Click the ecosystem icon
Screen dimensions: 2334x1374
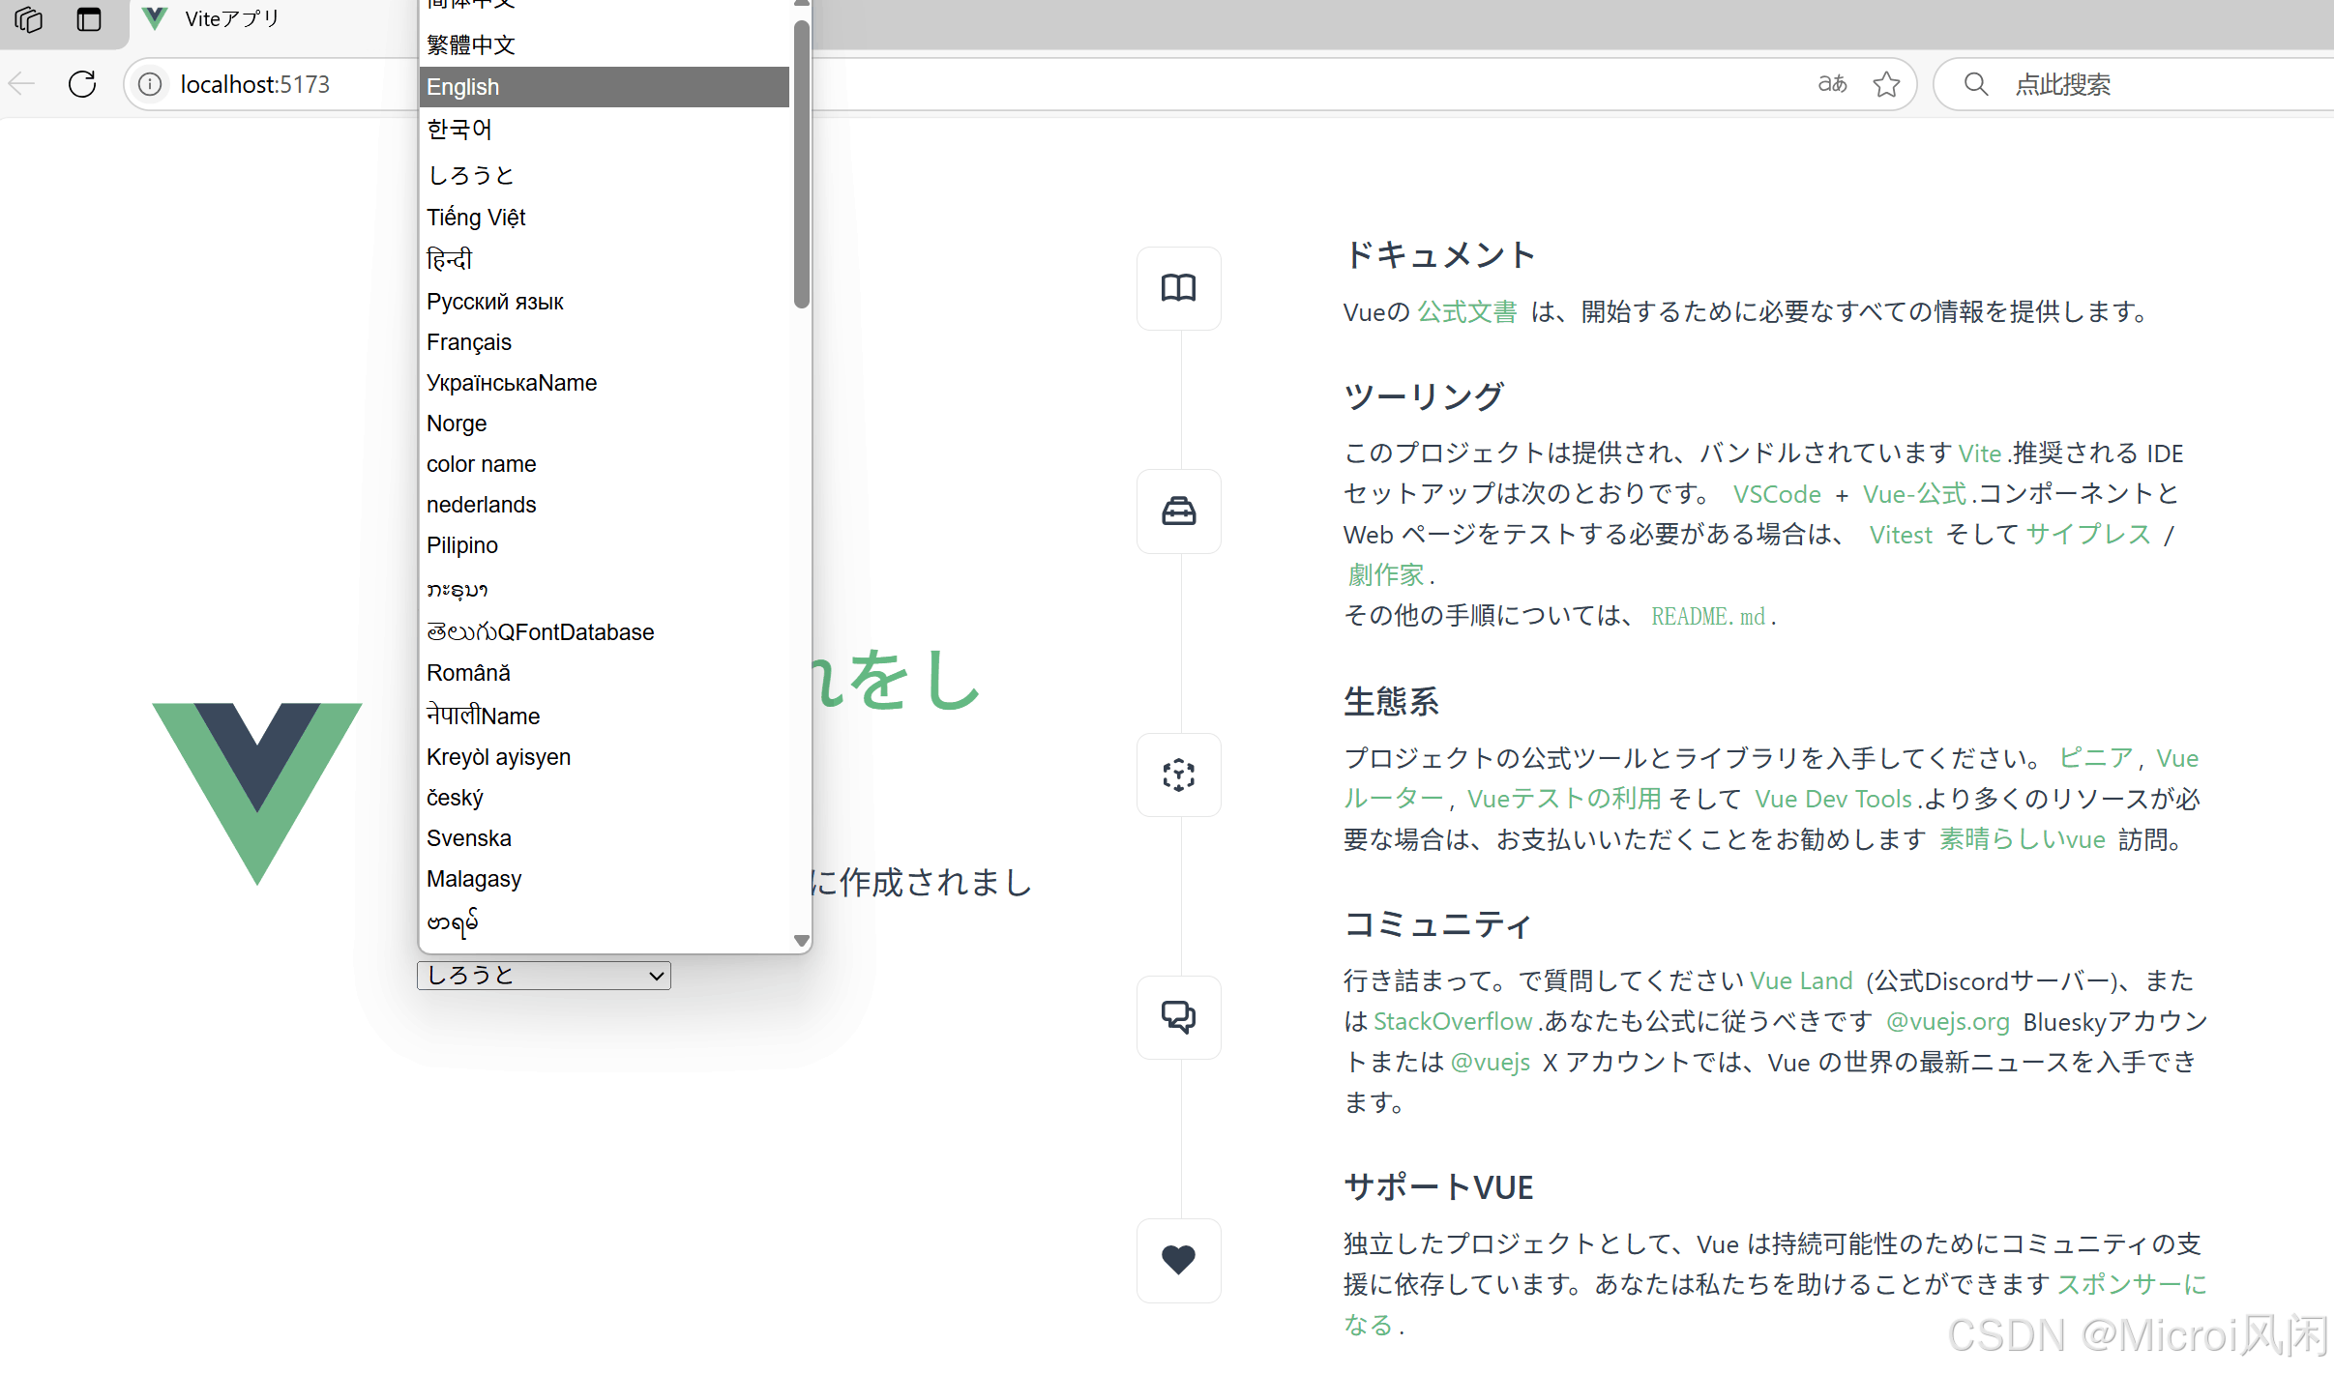[x=1178, y=775]
